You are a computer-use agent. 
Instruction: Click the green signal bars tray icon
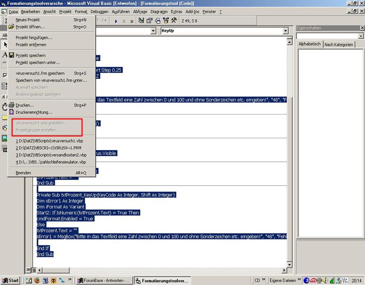(x=332, y=281)
